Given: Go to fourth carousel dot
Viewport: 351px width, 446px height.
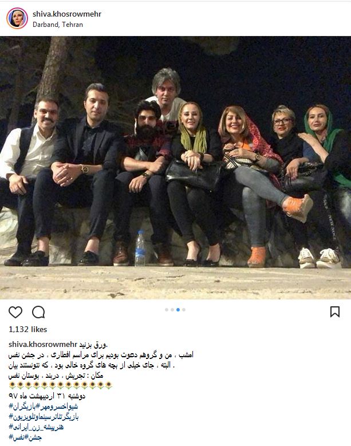Looking at the screenshot, I should pos(184,310).
